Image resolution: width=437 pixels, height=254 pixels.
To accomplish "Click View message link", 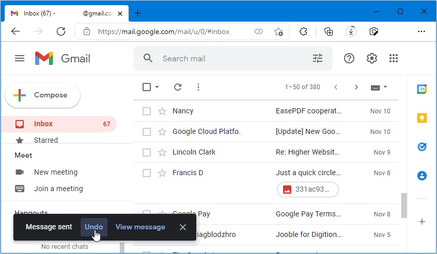I will click(140, 227).
